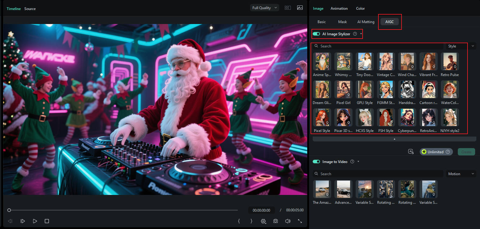The image size is (480, 229).
Task: Click the current timecode 00:00:00:00
Action: tap(261, 210)
